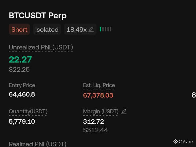Click the leverage edit pencil icon
The width and height of the screenshot is (196, 147).
point(91,29)
